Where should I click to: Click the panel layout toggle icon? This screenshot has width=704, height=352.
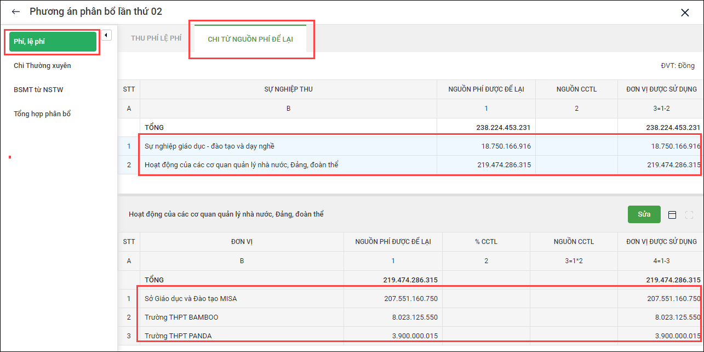pos(672,214)
